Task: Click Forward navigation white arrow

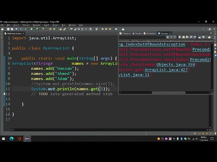Action: pos(116,29)
